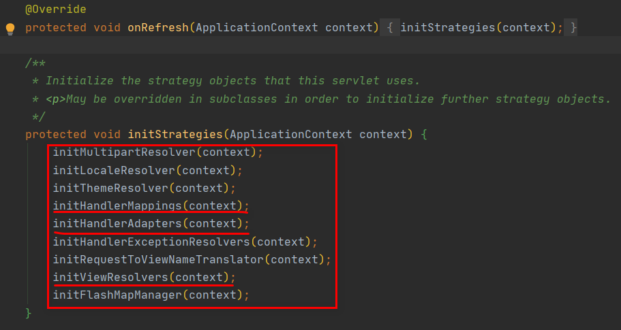The image size is (621, 330).
Task: Click ApplicationContext type in onRefresh parameters
Action: coord(256,28)
